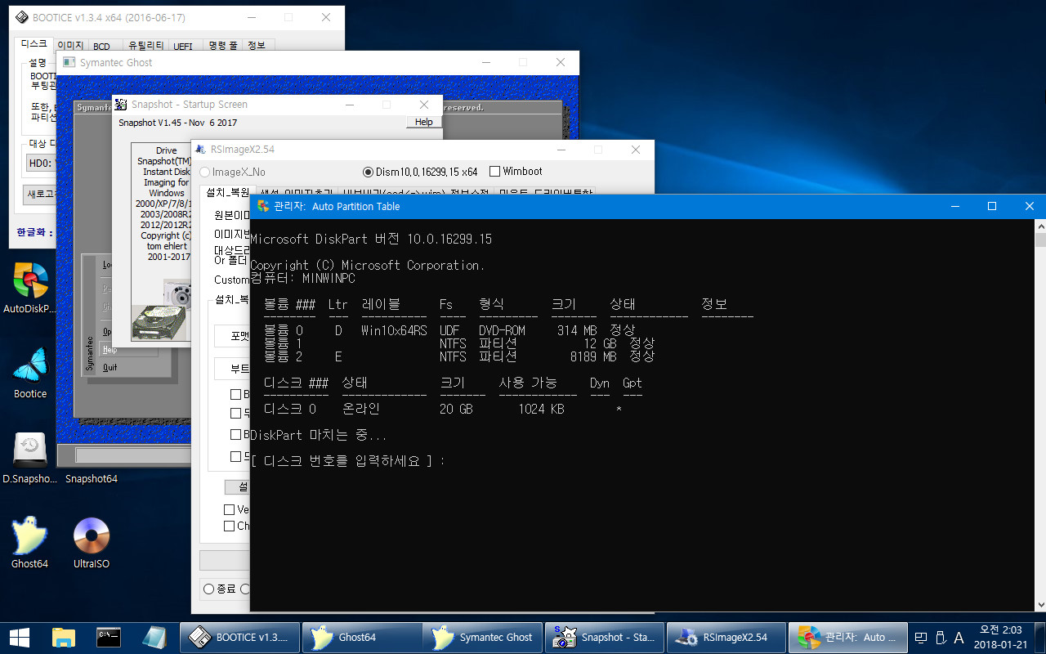1046x654 pixels.
Task: Open the network tray icon
Action: pos(921,637)
